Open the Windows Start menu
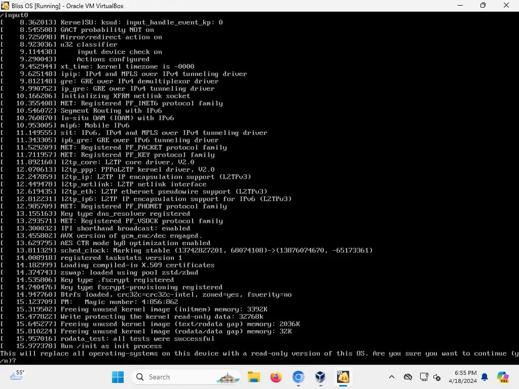 click(x=118, y=377)
